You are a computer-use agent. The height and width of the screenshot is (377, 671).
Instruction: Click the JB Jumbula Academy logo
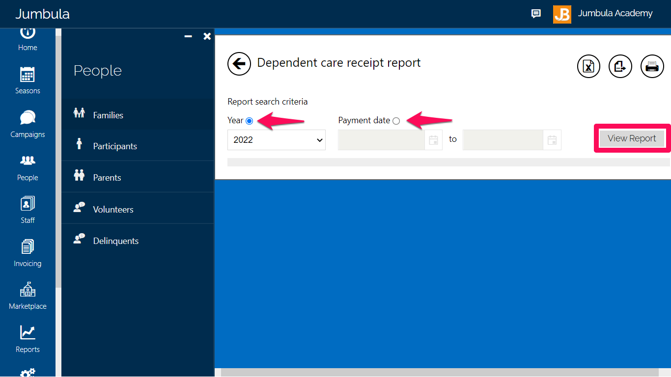coord(562,14)
